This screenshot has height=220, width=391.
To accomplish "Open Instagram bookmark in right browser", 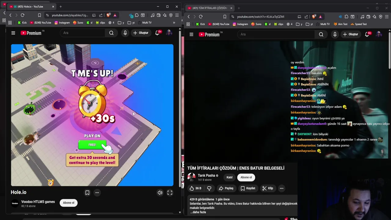I will [240, 24].
